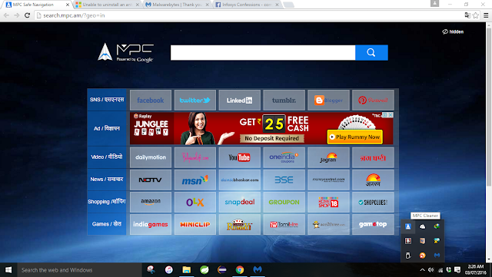This screenshot has width=492, height=277.
Task: Open the Pinterest tile
Action: (x=373, y=101)
